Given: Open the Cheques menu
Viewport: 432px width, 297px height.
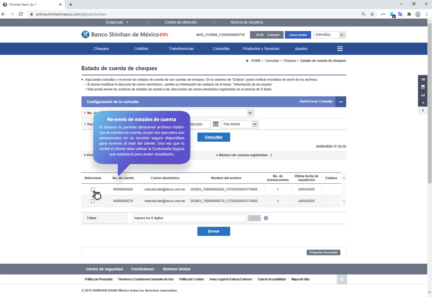Looking at the screenshot, I should pos(101,49).
